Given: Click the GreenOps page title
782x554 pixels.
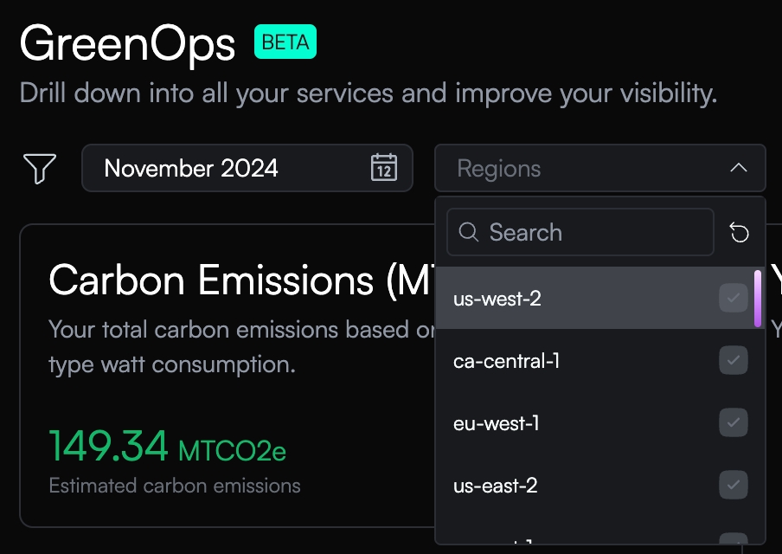Looking at the screenshot, I should pyautogui.click(x=127, y=43).
